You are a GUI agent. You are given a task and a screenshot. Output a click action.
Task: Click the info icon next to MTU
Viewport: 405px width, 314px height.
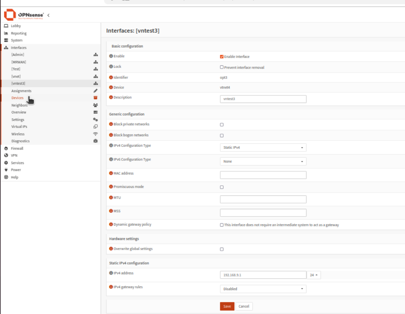[x=111, y=198]
